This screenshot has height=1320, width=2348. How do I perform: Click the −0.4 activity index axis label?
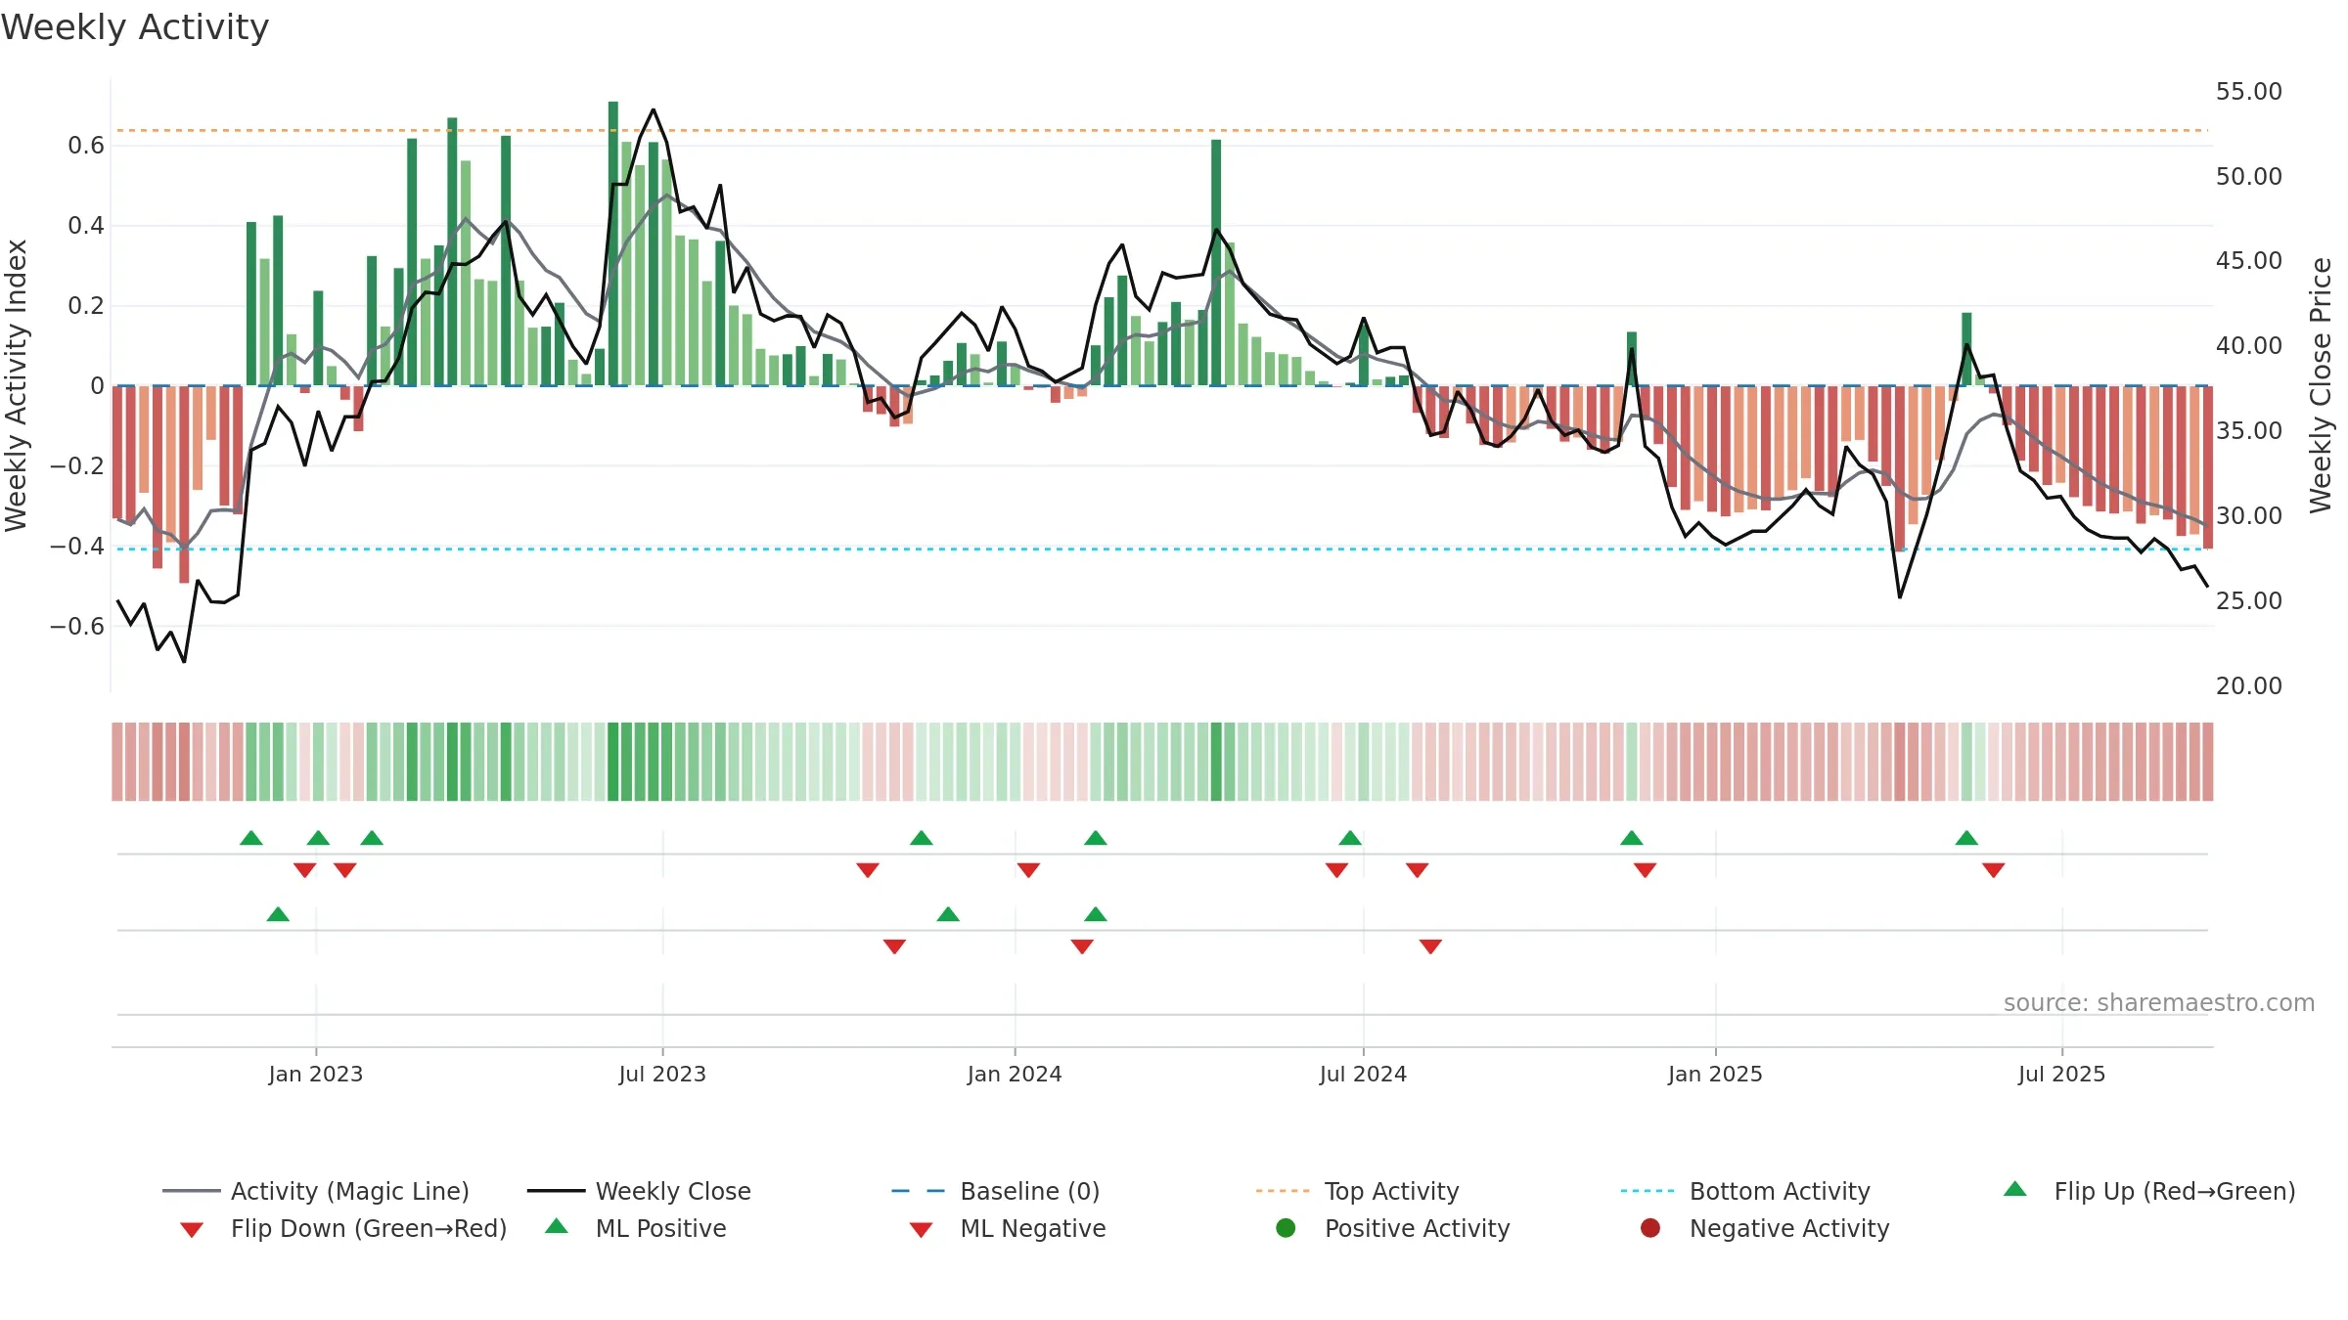[x=77, y=547]
